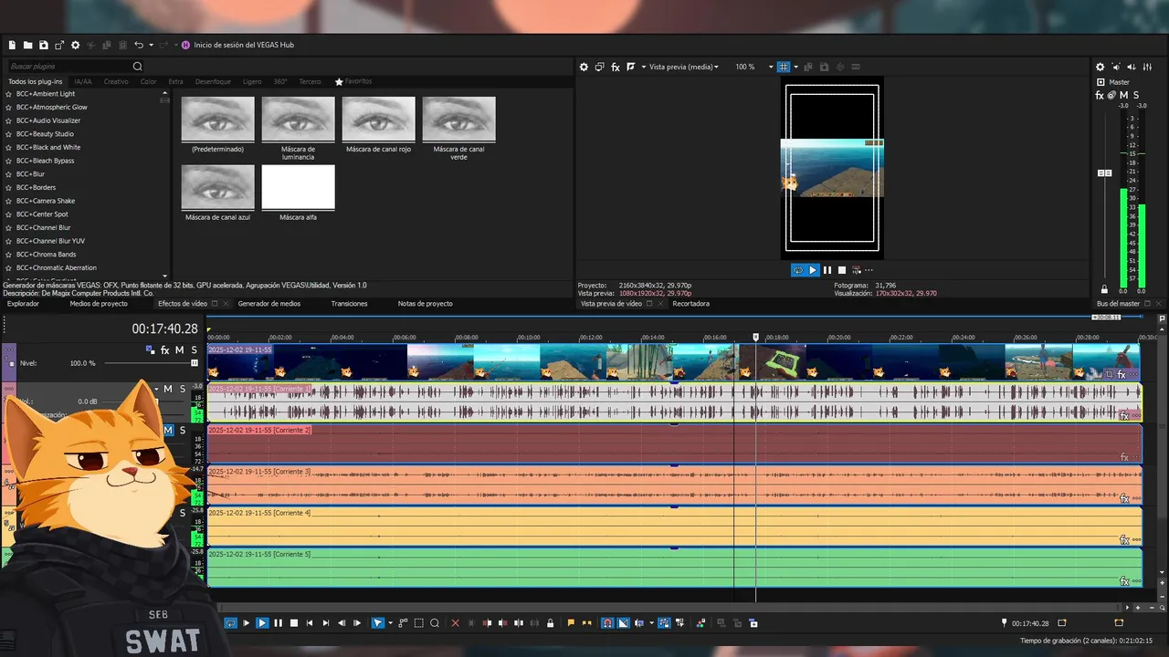Pause the preview playback

[x=827, y=270]
